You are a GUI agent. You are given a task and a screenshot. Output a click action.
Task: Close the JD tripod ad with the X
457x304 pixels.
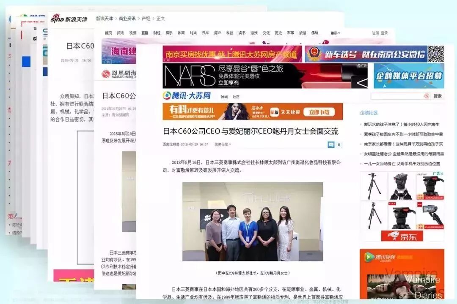pyautogui.click(x=442, y=174)
